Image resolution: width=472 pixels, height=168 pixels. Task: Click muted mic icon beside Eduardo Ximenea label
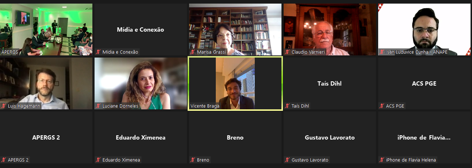click(x=98, y=160)
